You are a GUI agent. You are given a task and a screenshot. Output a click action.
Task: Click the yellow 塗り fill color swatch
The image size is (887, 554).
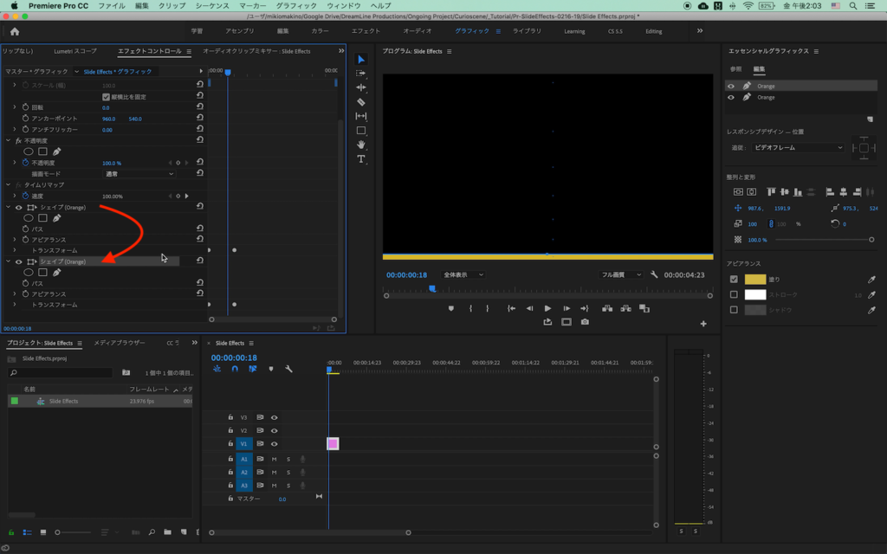755,280
